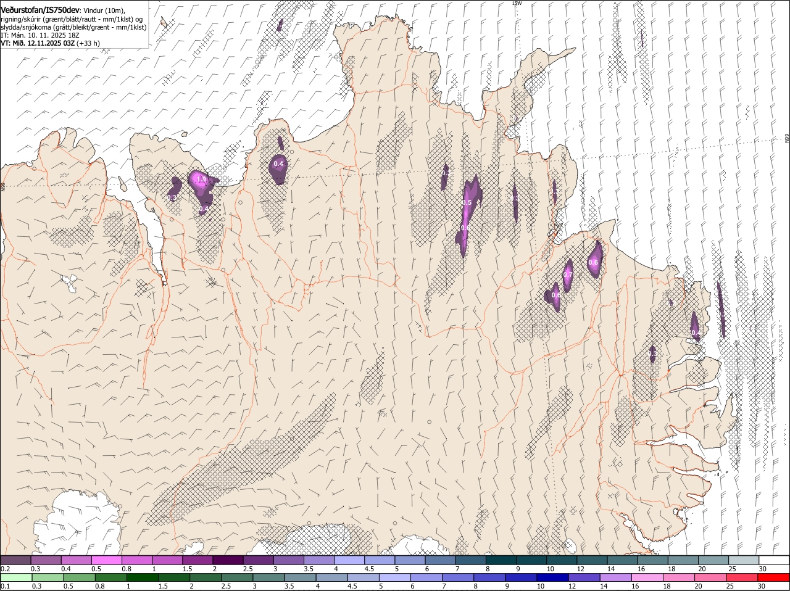Select the 20 swatch in the rain legend row

point(709,578)
